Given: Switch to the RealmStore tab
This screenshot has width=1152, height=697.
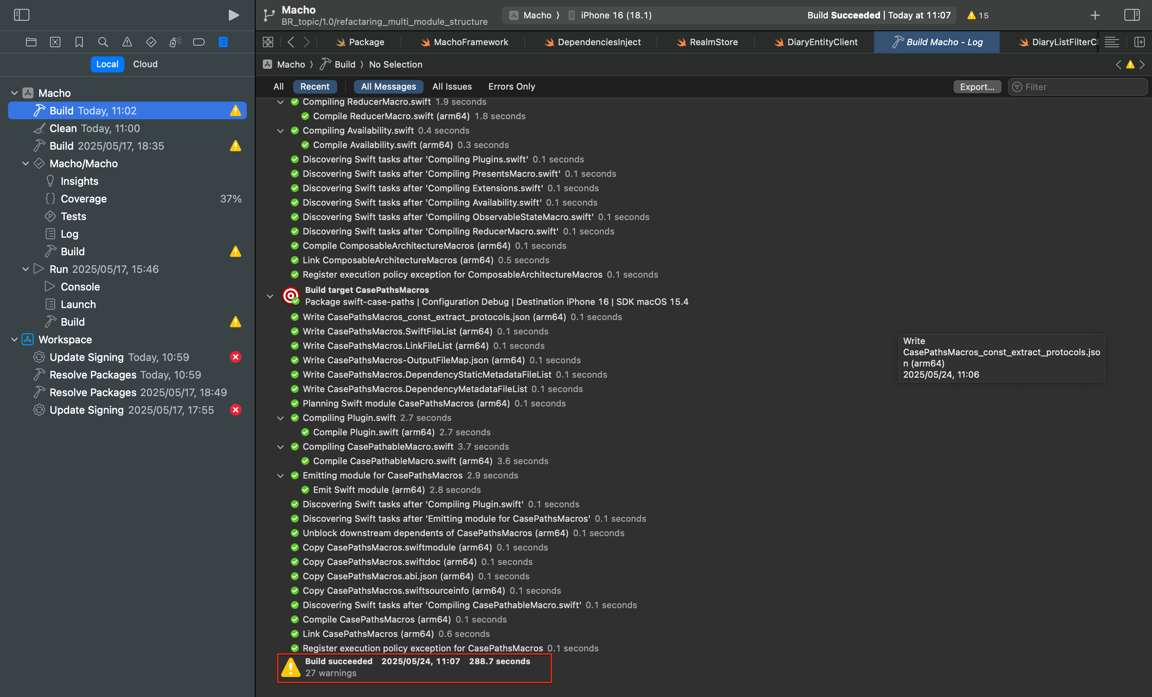Looking at the screenshot, I should pyautogui.click(x=707, y=42).
